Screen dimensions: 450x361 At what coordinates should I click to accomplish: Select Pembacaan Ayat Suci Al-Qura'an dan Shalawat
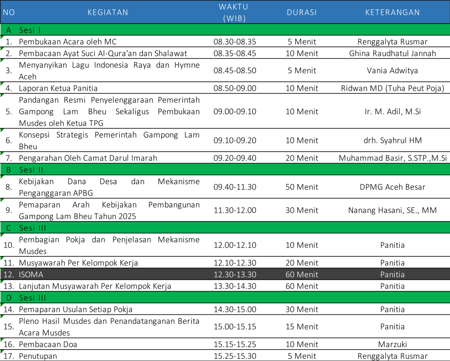[x=103, y=53]
